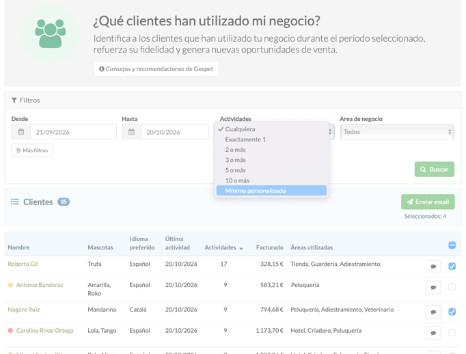
Task: Click the green clients group icon
Action: [x=51, y=33]
